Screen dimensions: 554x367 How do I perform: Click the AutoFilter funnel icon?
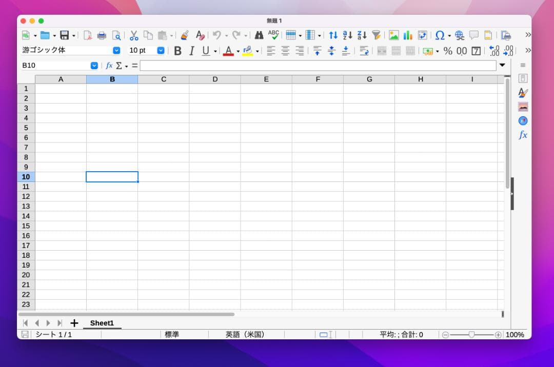pos(377,35)
